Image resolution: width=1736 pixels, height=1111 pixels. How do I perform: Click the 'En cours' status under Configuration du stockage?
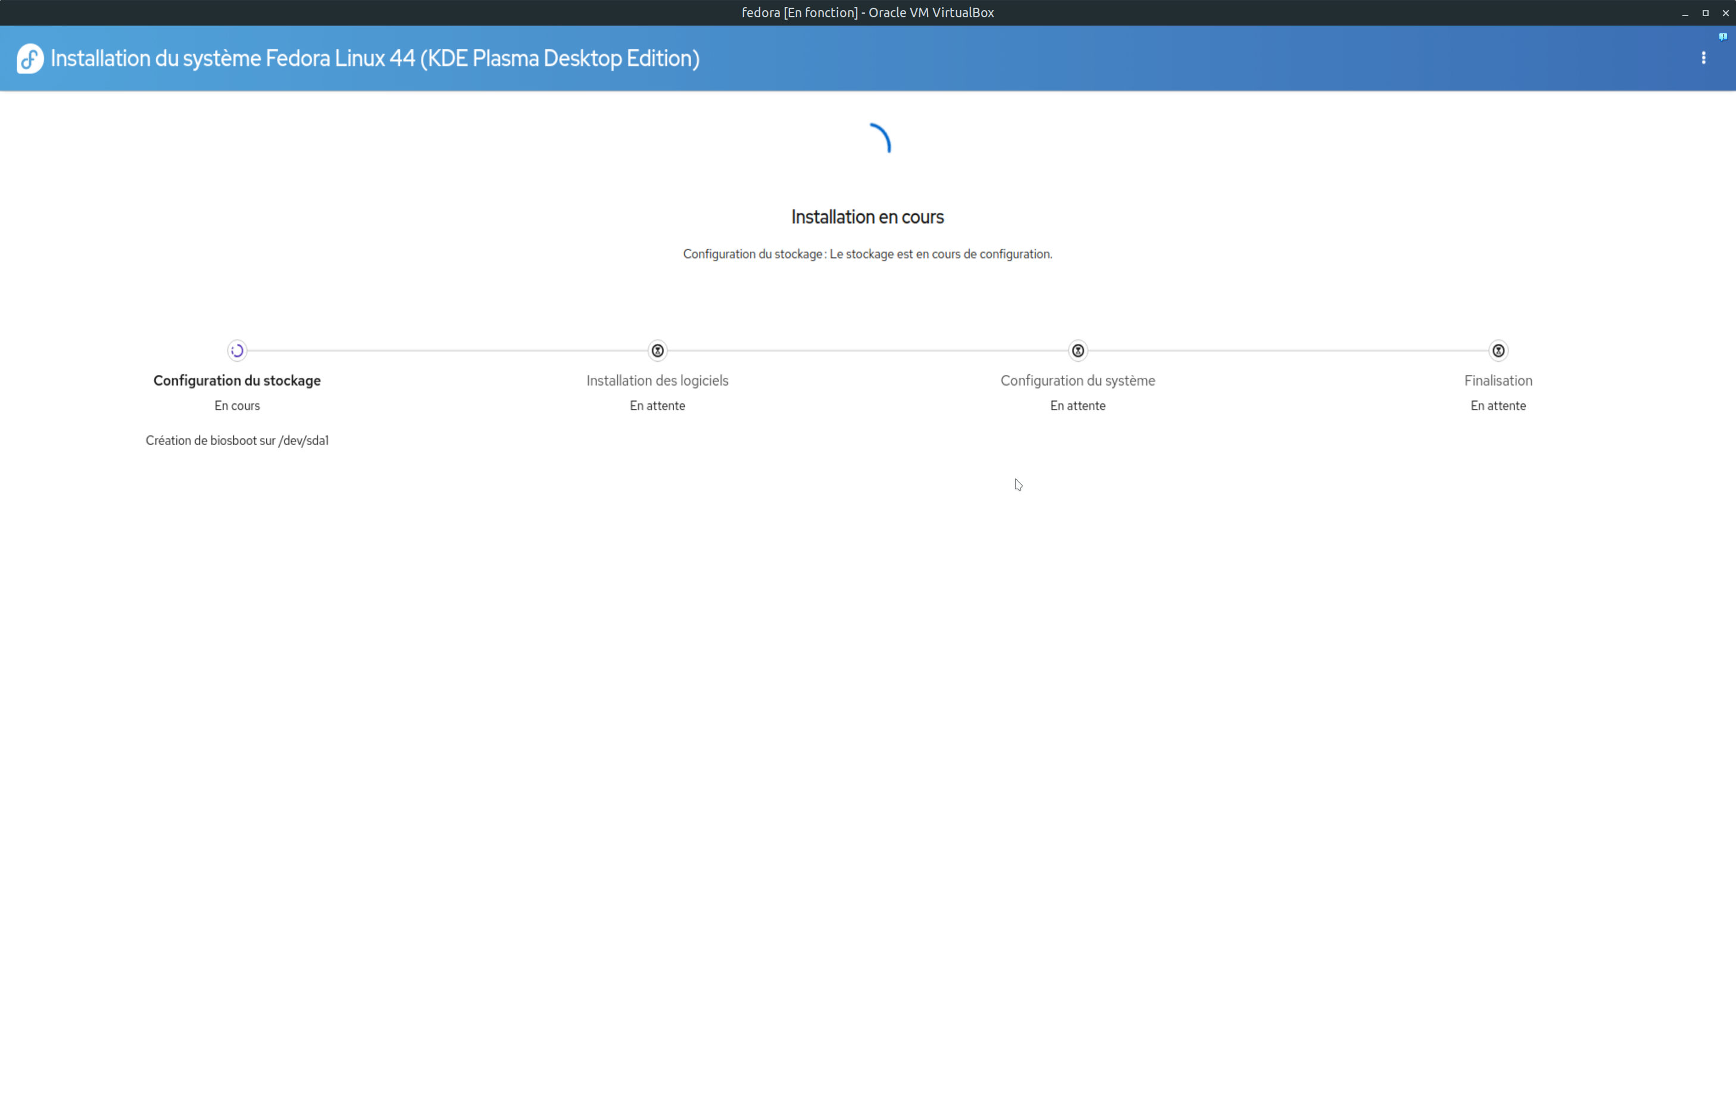click(238, 405)
